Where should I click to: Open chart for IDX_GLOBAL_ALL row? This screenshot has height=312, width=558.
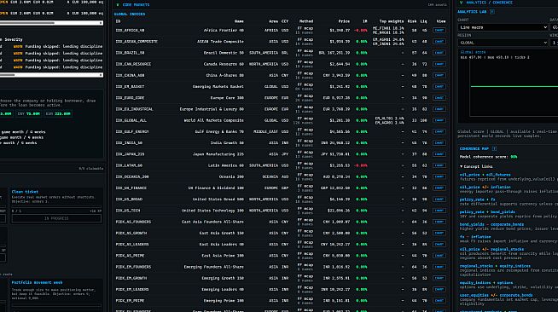click(x=439, y=120)
